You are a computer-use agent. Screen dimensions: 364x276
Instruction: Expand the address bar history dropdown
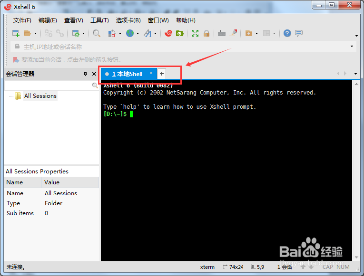[x=352, y=47]
